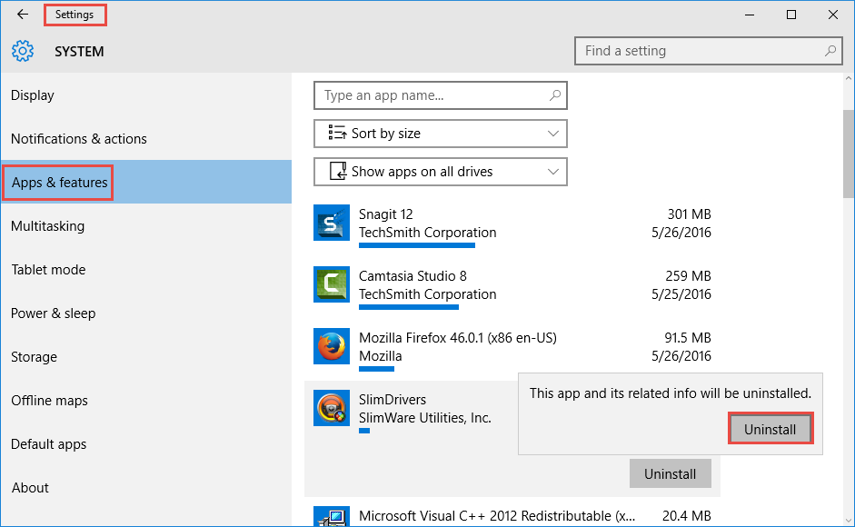This screenshot has width=855, height=527.
Task: Select the Snagit 12 entry
Action: point(512,226)
